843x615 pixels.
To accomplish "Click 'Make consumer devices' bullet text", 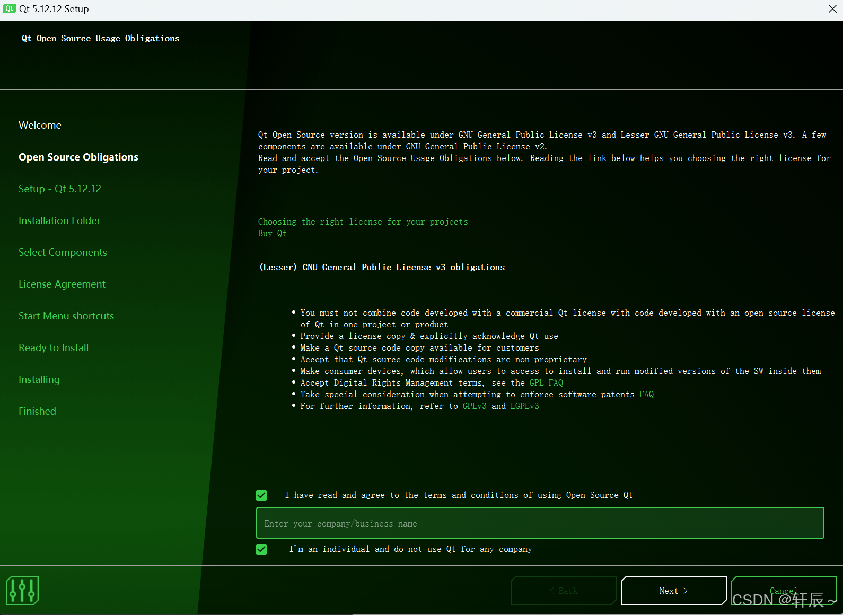I will 561,371.
